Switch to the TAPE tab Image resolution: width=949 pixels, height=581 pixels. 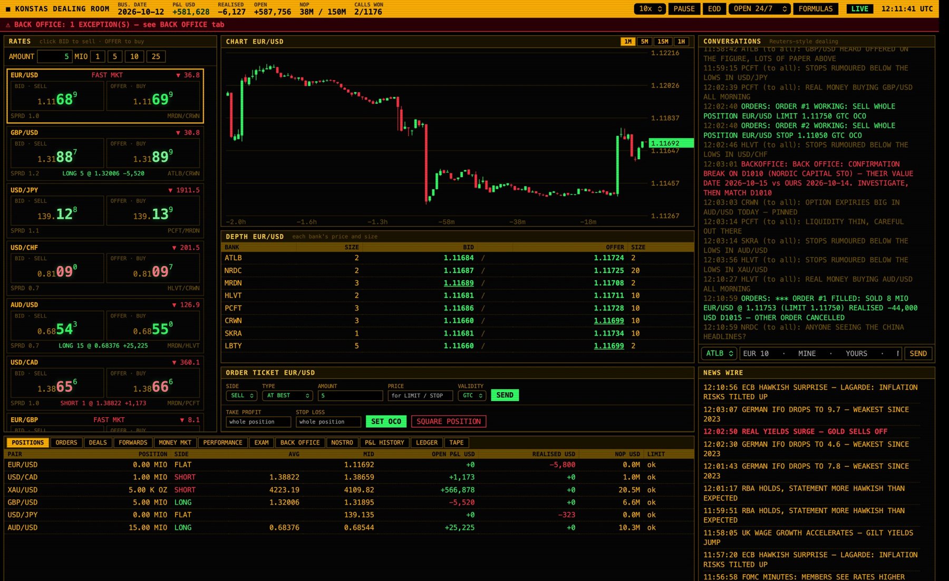(x=457, y=442)
